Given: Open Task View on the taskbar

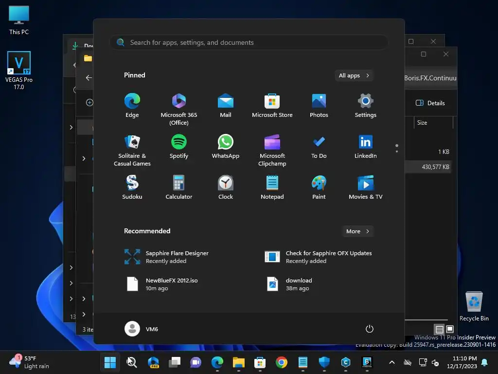Looking at the screenshot, I should pyautogui.click(x=175, y=362).
